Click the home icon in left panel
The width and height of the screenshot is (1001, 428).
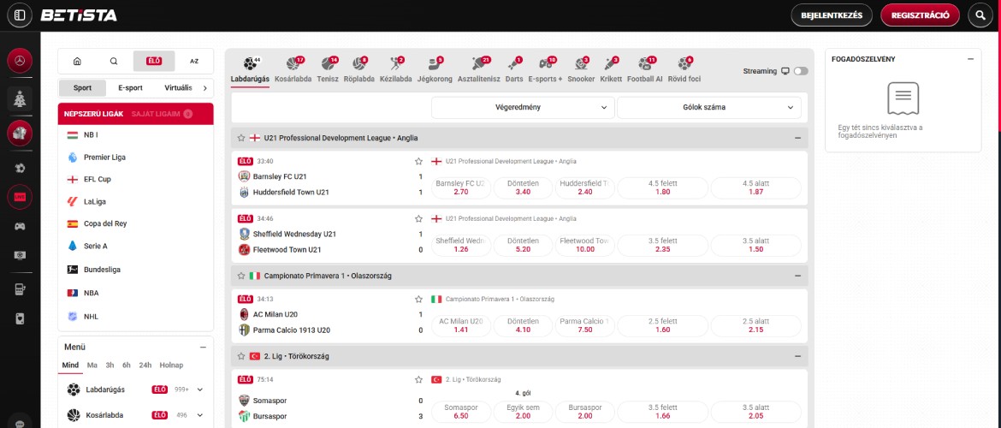tap(77, 62)
